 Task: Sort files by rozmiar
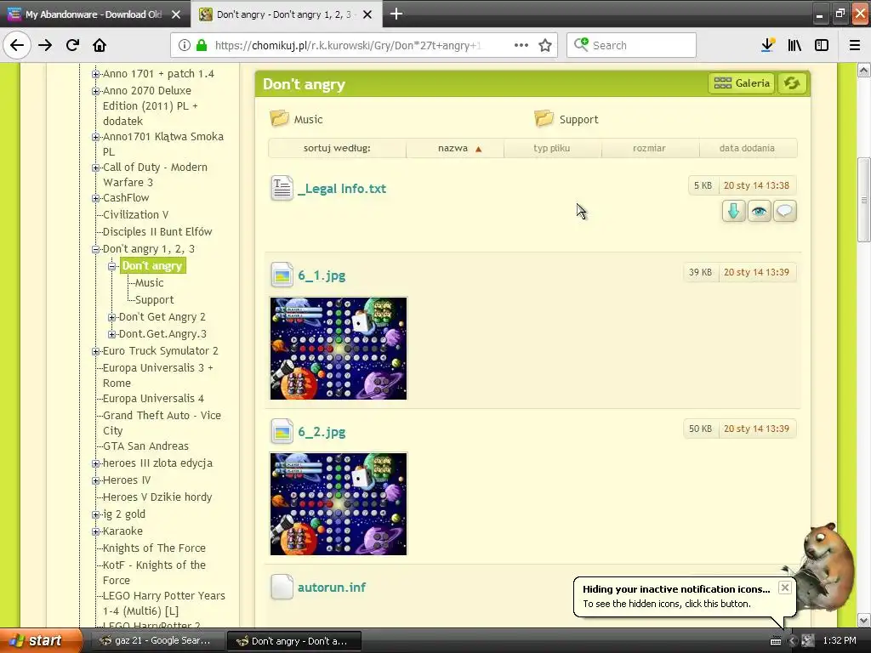pyautogui.click(x=649, y=148)
